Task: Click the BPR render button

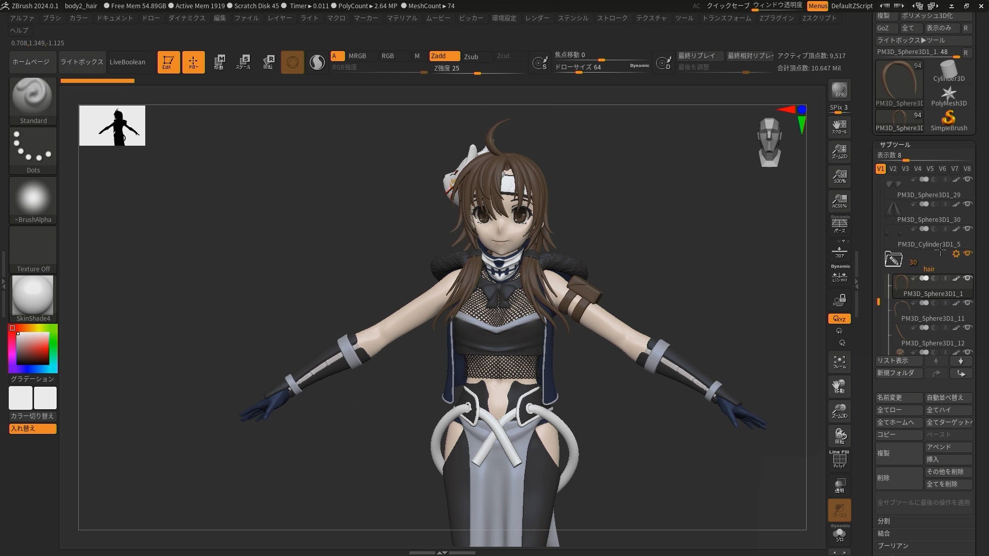Action: [840, 91]
